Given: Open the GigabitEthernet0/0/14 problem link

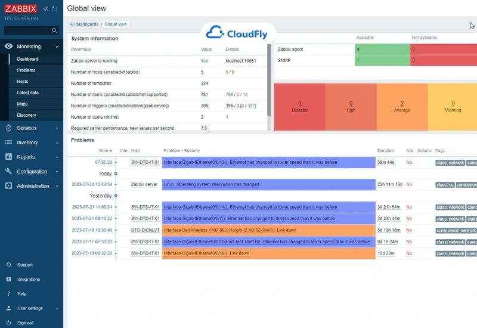Looking at the screenshot, I should (250, 207).
